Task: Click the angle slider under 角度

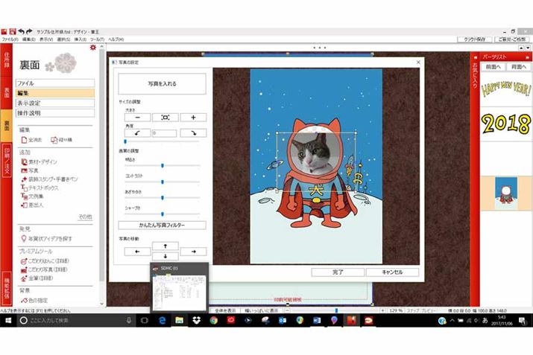Action: pos(163,141)
